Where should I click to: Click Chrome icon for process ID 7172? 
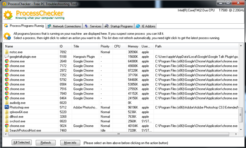click(x=7, y=66)
